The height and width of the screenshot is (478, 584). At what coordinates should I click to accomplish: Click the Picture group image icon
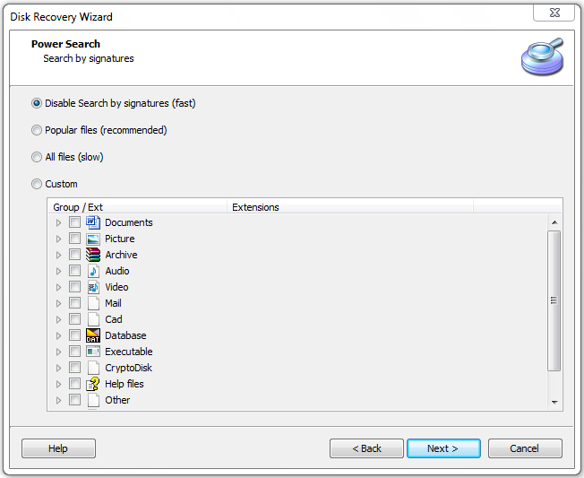tap(93, 239)
